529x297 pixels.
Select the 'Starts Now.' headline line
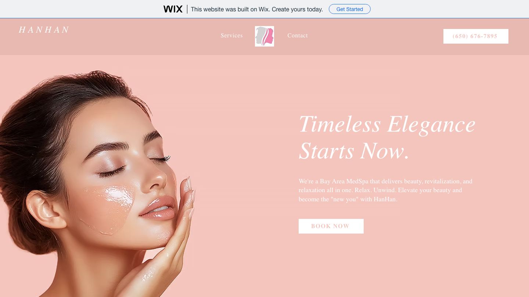pos(354,151)
